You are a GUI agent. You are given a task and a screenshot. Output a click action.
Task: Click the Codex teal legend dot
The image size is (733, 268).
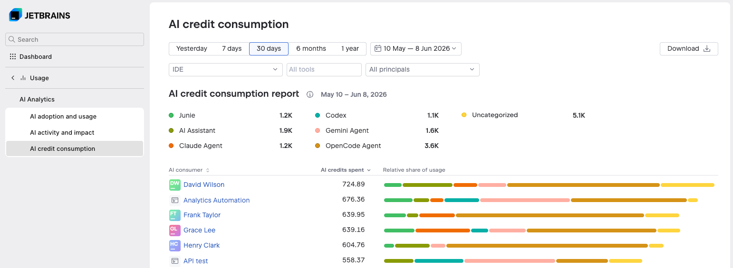pos(318,115)
